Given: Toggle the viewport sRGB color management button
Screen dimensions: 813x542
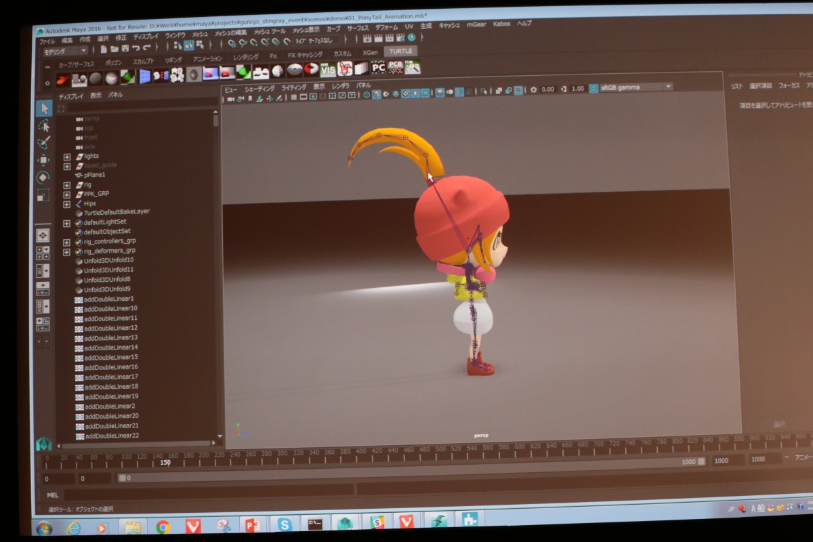Looking at the screenshot, I should [x=593, y=87].
